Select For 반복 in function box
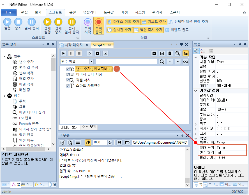Viewport: 249px width, 195px height. coord(25,118)
